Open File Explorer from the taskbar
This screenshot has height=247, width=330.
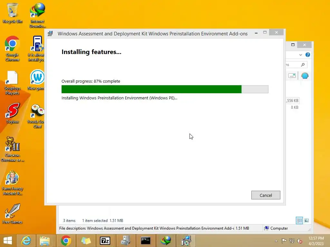click(44, 241)
